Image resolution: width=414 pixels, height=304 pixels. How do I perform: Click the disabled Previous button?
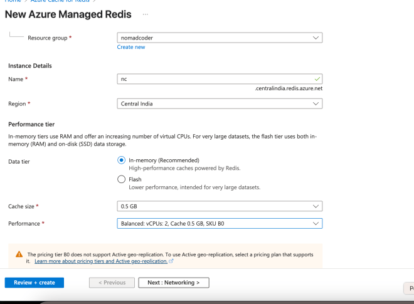pyautogui.click(x=112, y=283)
